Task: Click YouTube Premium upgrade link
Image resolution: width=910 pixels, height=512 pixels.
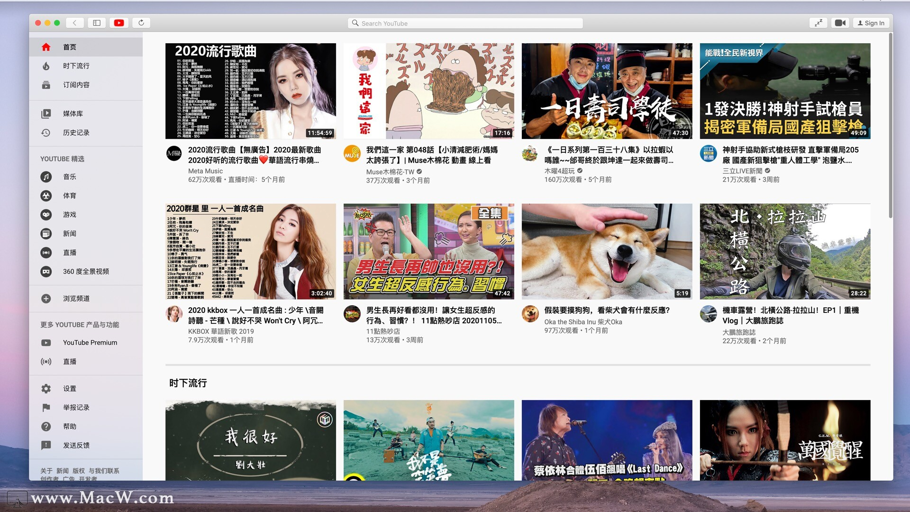Action: click(91, 343)
